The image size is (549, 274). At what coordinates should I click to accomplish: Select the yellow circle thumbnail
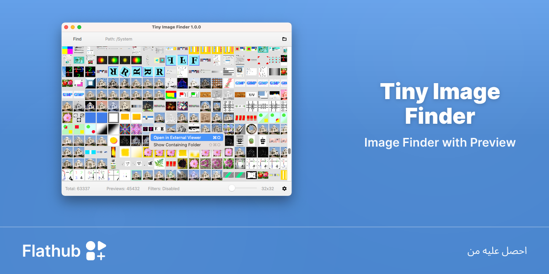tap(113, 141)
